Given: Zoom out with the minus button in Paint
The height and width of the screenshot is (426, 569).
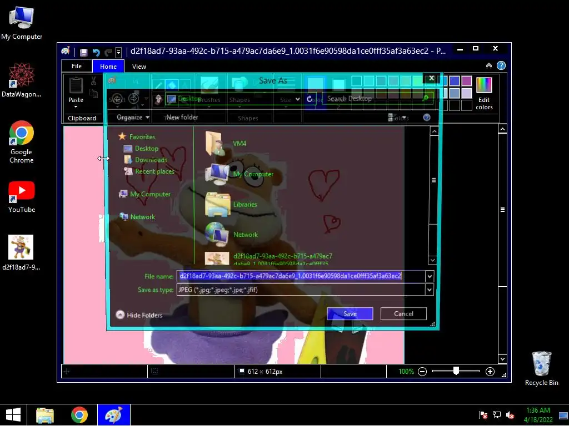Looking at the screenshot, I should coord(422,372).
